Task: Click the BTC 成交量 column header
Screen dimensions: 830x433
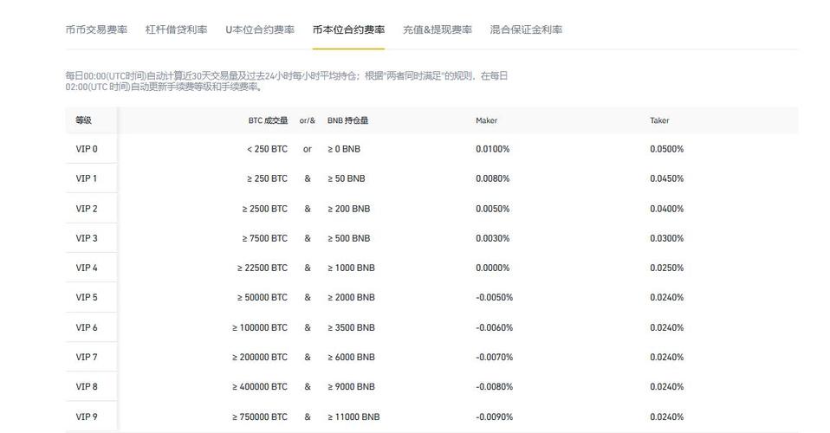Action: [267, 120]
